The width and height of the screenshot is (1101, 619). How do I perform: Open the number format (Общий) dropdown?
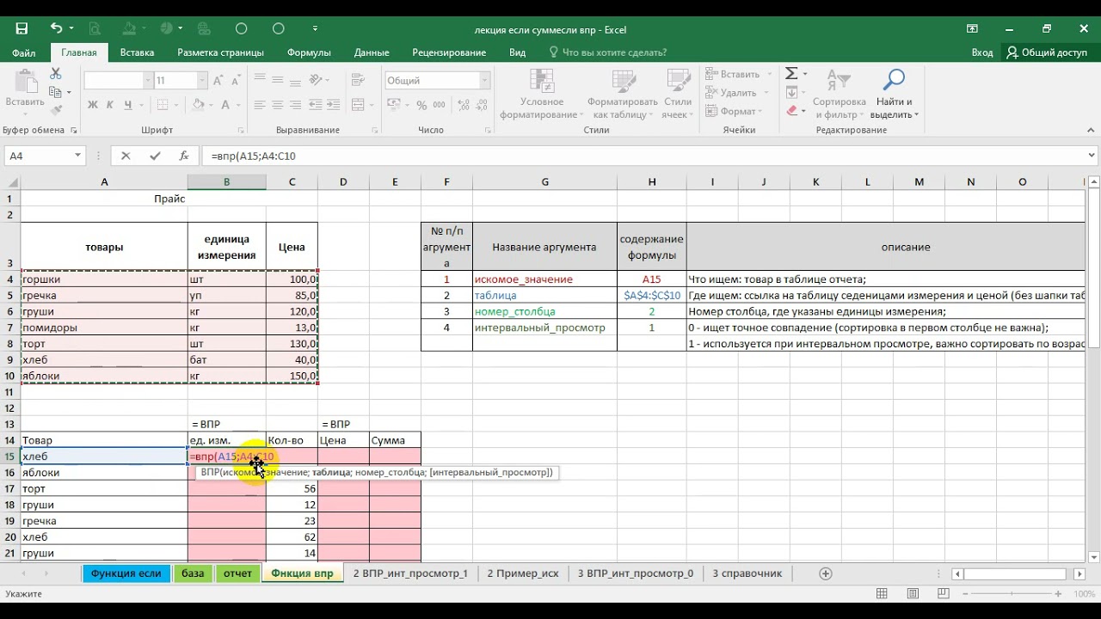point(484,80)
